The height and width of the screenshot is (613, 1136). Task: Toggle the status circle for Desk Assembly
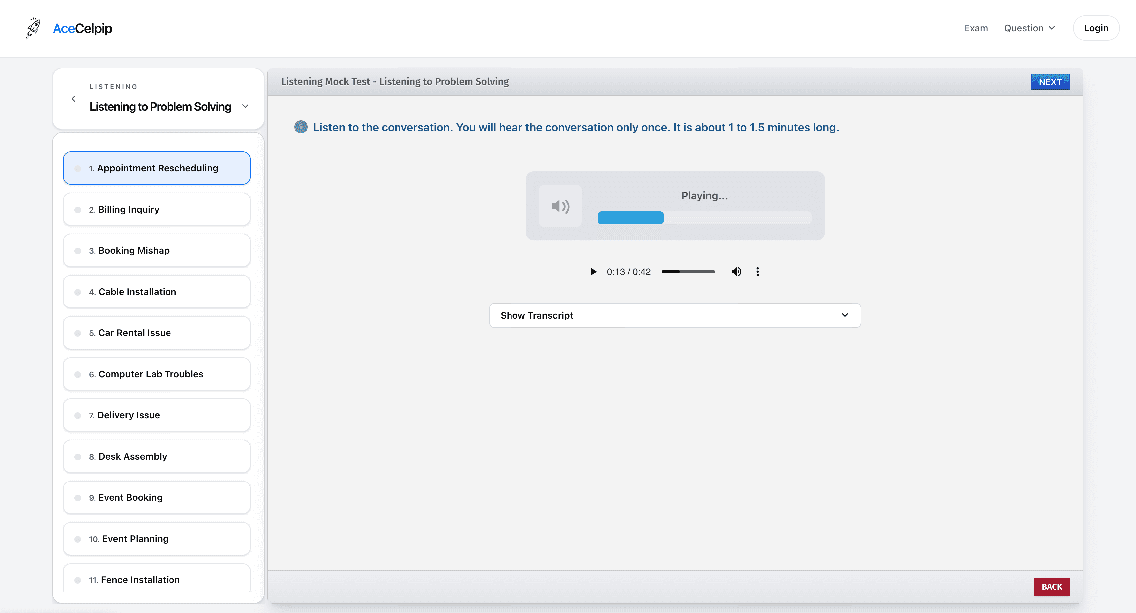tap(78, 457)
